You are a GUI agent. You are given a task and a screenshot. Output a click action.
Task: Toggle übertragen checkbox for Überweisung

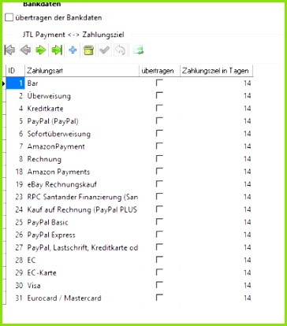tap(159, 95)
